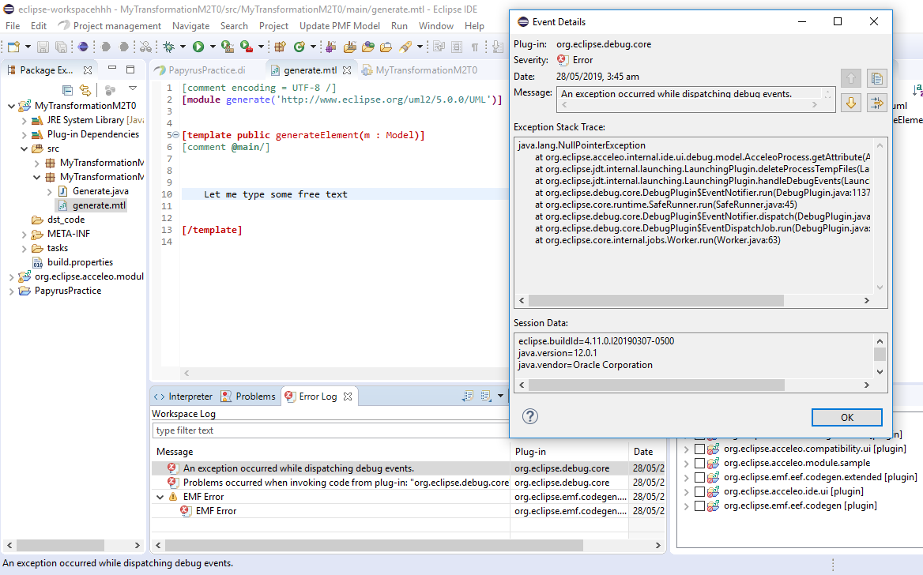This screenshot has width=923, height=575.
Task: Click the New wizard toolbar icon
Action: click(13, 47)
